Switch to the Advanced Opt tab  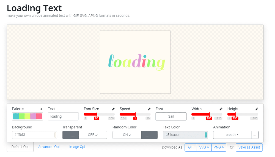tap(49, 147)
